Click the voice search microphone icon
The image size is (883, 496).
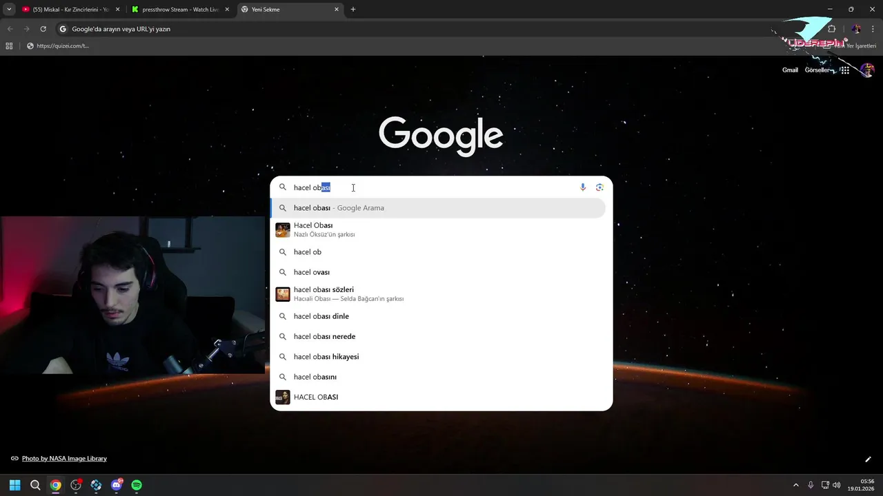(x=583, y=187)
